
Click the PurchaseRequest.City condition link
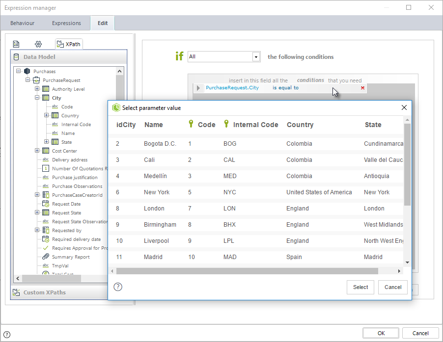[x=232, y=88]
